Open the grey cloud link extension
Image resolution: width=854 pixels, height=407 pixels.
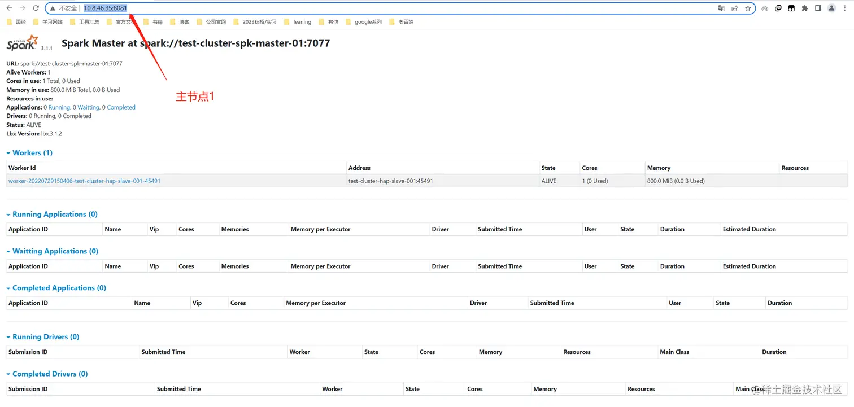[765, 8]
